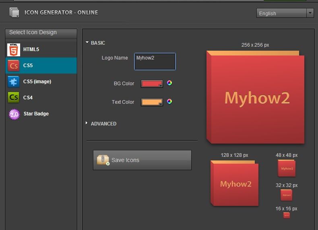Open color wheel picker for Text Color
Screen dimensions: 318x230
[169, 101]
